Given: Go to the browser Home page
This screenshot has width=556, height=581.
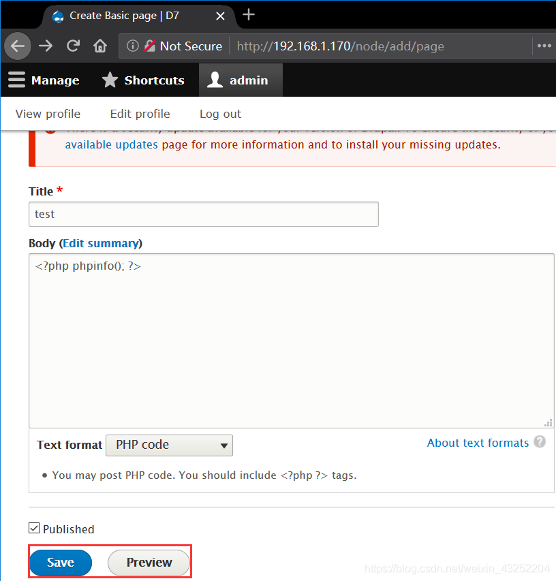Looking at the screenshot, I should [100, 46].
